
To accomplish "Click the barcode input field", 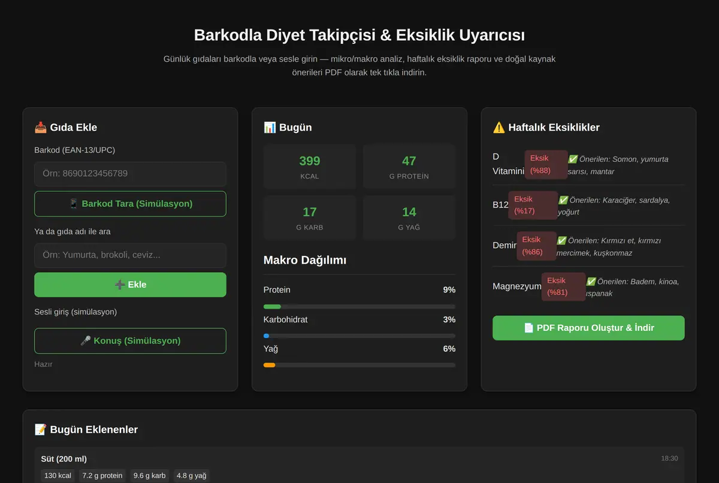I will point(130,174).
